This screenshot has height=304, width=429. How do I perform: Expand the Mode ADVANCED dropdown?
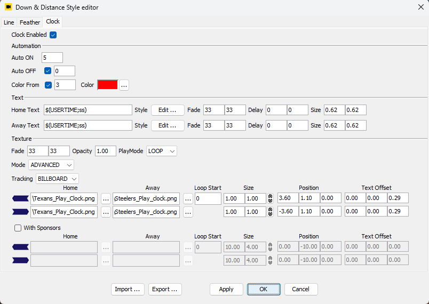(x=51, y=165)
